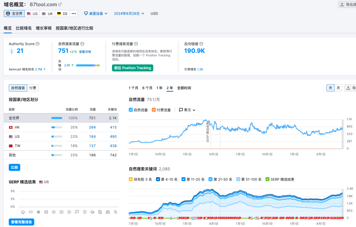Open external link icon next to 67tool.com
356x227 pixels.
pos(60,4)
